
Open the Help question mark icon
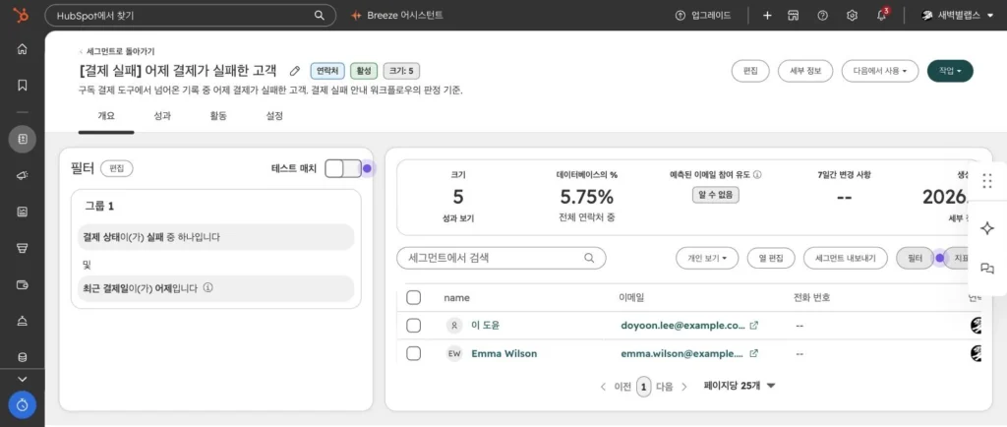pyautogui.click(x=823, y=16)
